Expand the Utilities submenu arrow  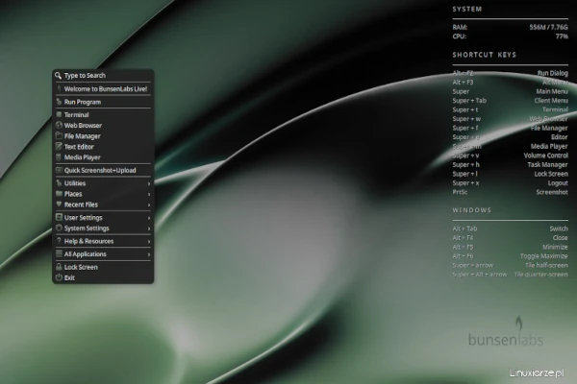tap(149, 183)
